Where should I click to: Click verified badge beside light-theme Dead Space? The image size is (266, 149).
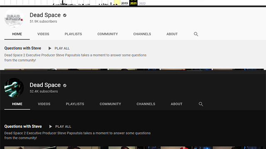[65, 15]
